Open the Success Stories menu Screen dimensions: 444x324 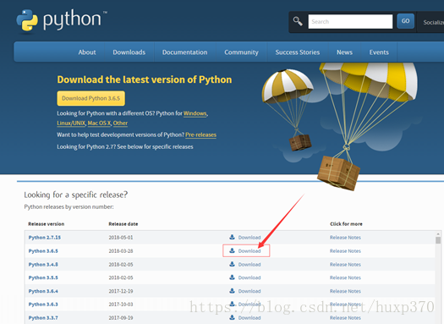point(298,52)
